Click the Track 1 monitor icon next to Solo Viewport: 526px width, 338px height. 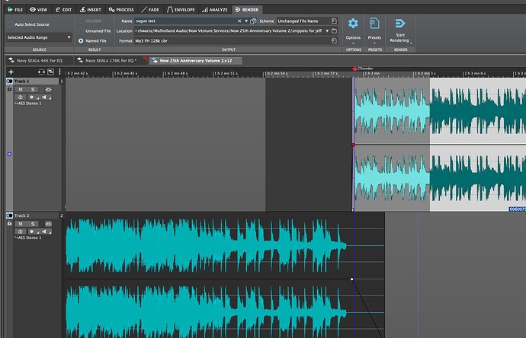pyautogui.click(x=48, y=89)
